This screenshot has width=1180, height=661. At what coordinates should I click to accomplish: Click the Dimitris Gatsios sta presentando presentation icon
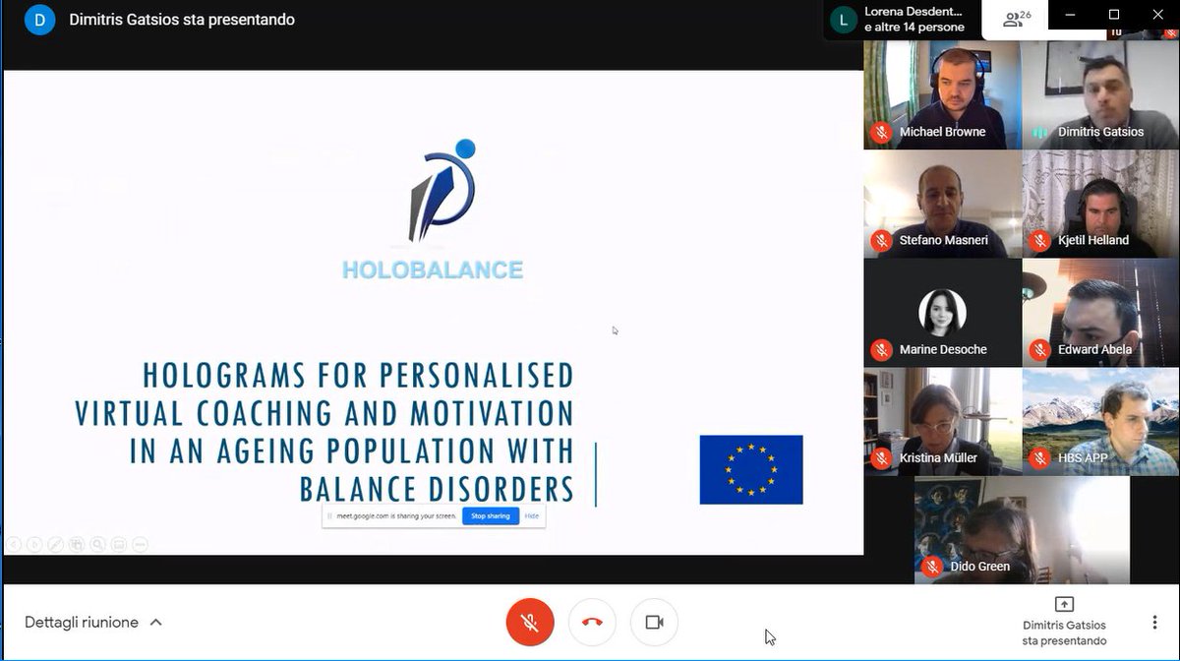(x=1064, y=605)
